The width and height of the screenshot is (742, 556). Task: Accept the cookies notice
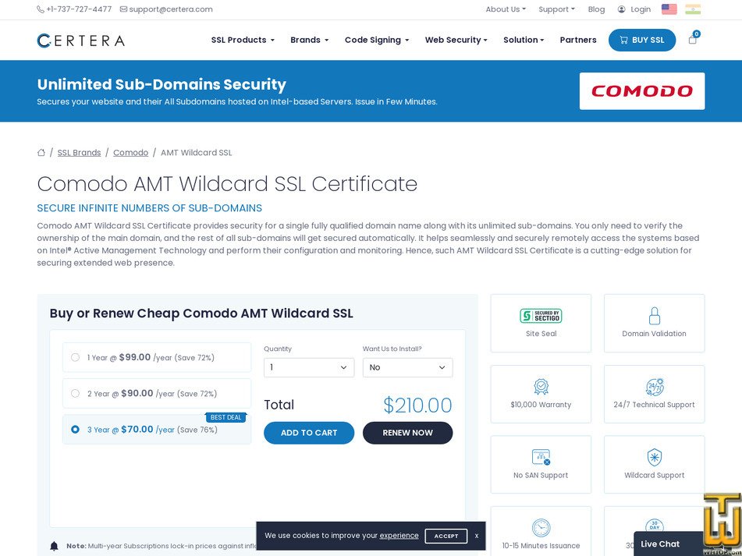[446, 537]
